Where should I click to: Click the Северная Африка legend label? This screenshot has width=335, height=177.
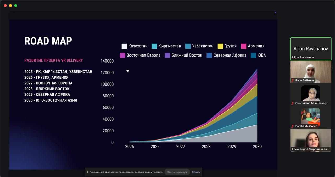coord(230,55)
